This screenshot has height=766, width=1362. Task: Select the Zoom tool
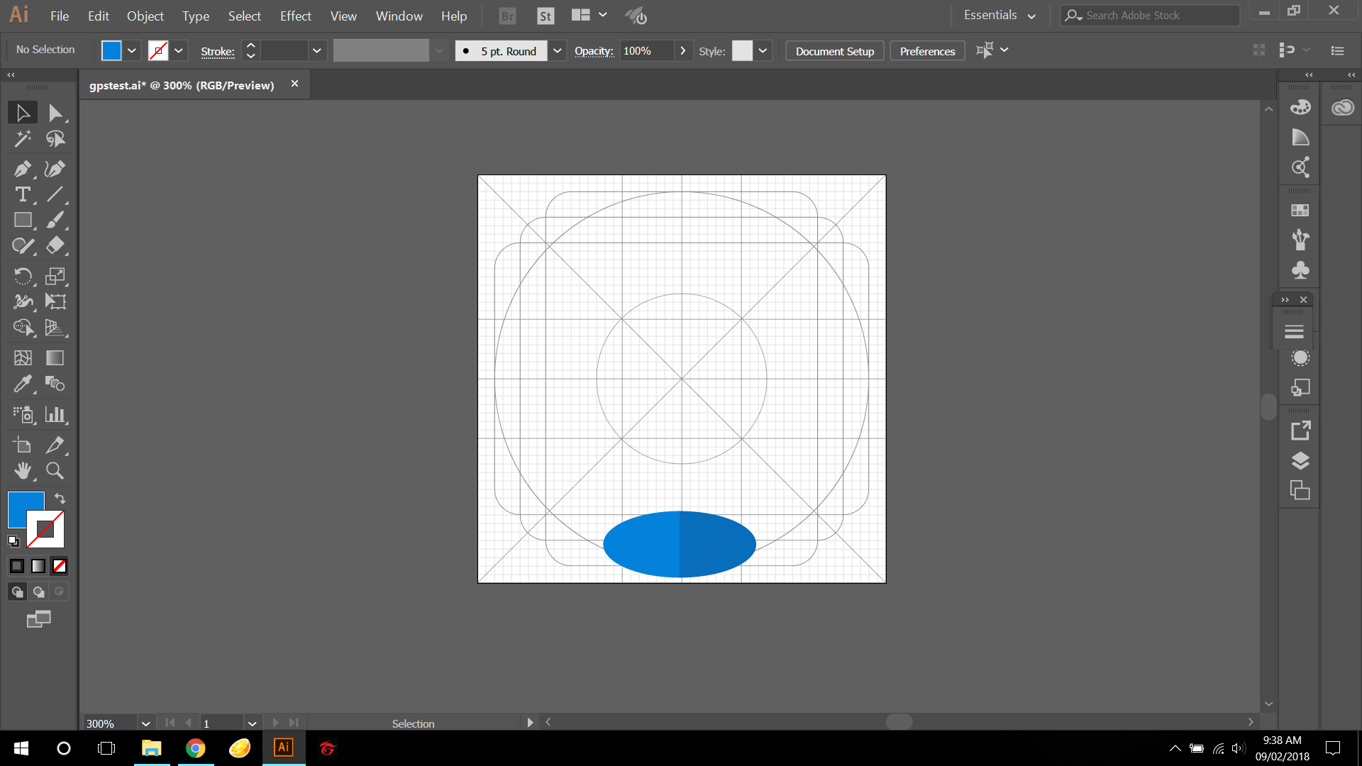point(54,470)
